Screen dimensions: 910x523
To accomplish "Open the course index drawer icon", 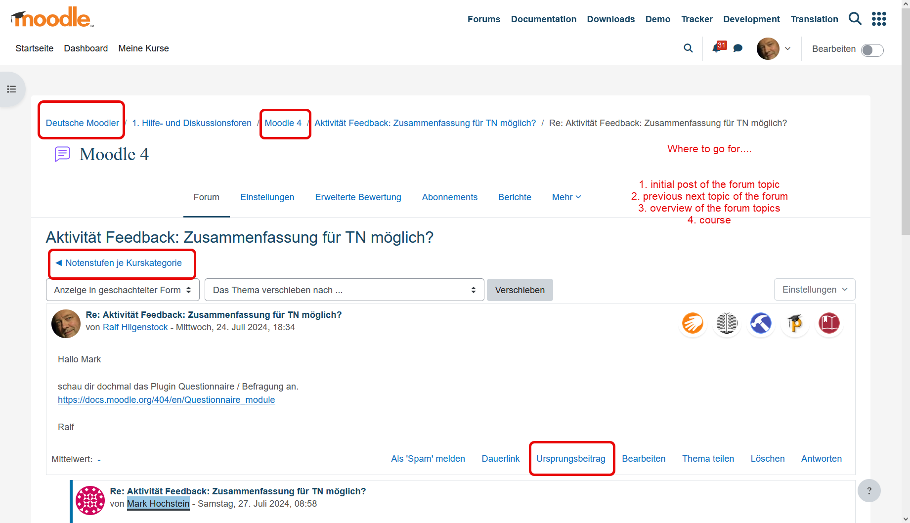I will [x=11, y=89].
